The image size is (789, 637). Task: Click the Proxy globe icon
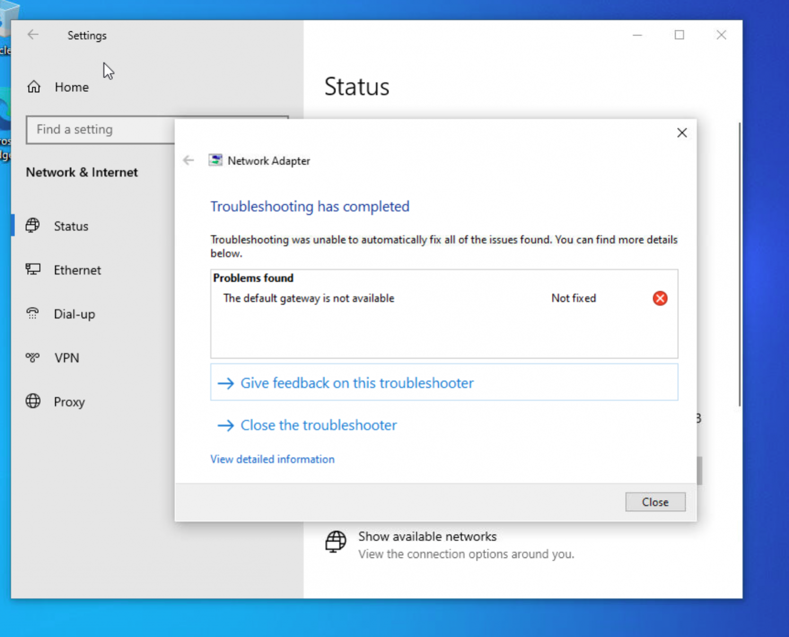click(x=33, y=401)
